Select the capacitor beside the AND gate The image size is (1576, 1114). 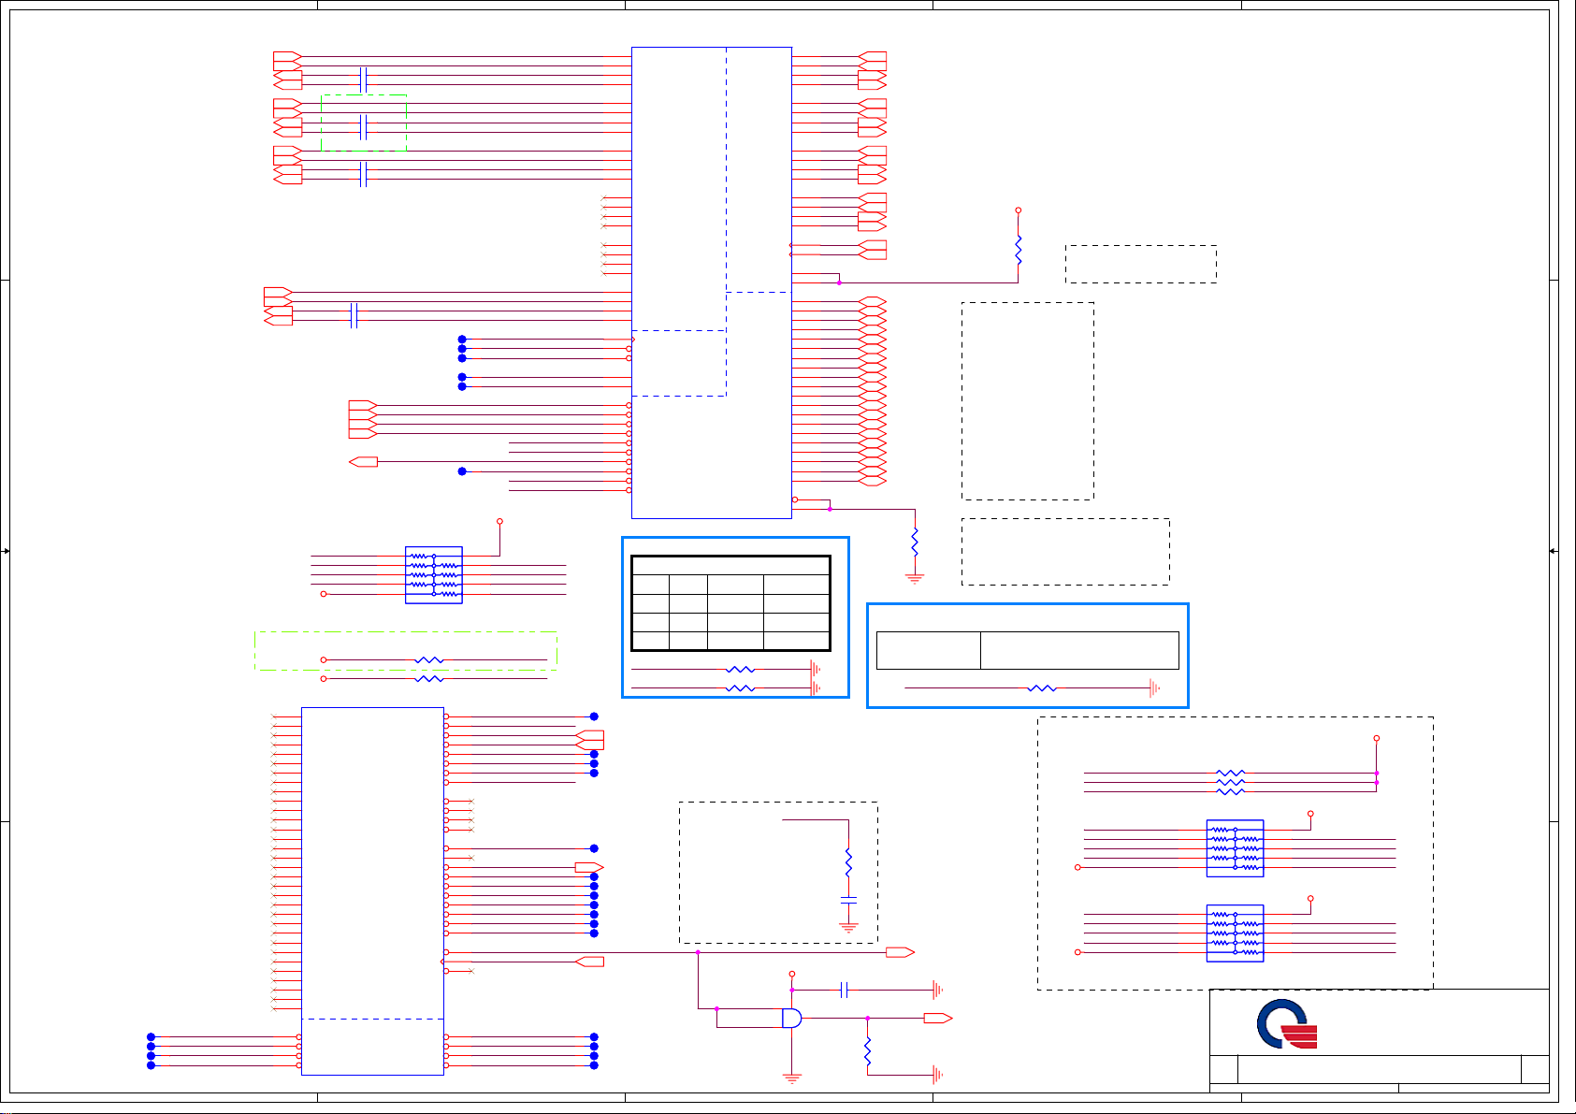coord(844,990)
